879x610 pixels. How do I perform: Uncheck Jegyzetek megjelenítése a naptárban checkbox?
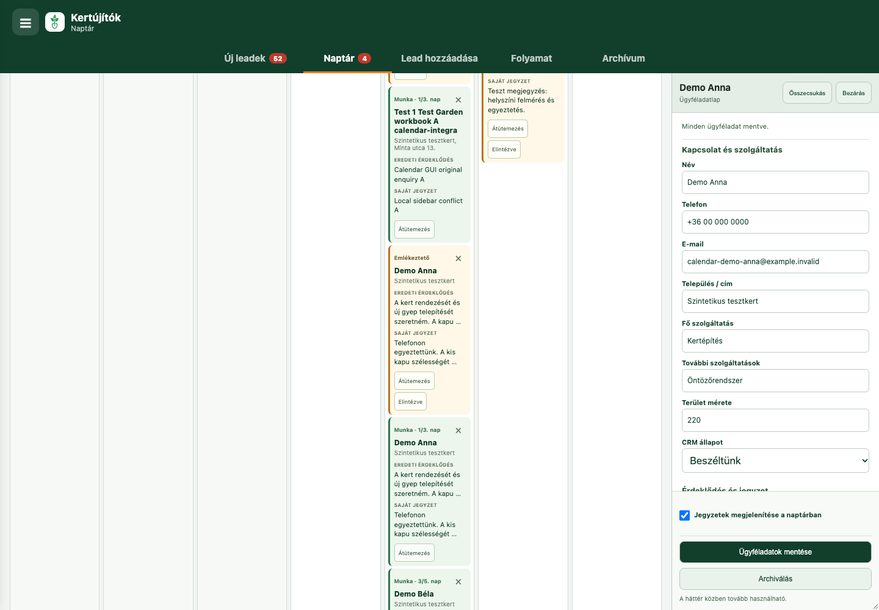[x=685, y=515]
